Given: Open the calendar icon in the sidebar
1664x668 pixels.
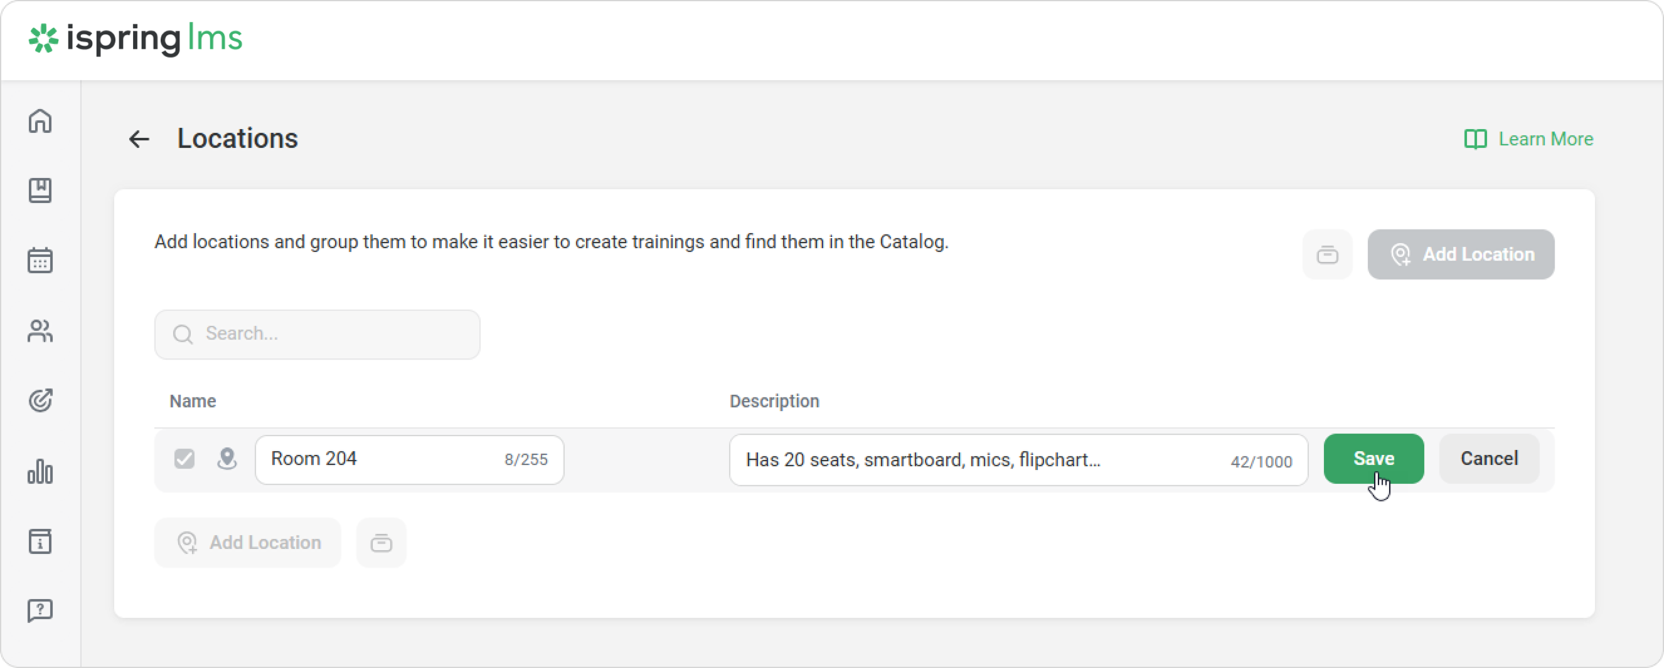Looking at the screenshot, I should (40, 260).
